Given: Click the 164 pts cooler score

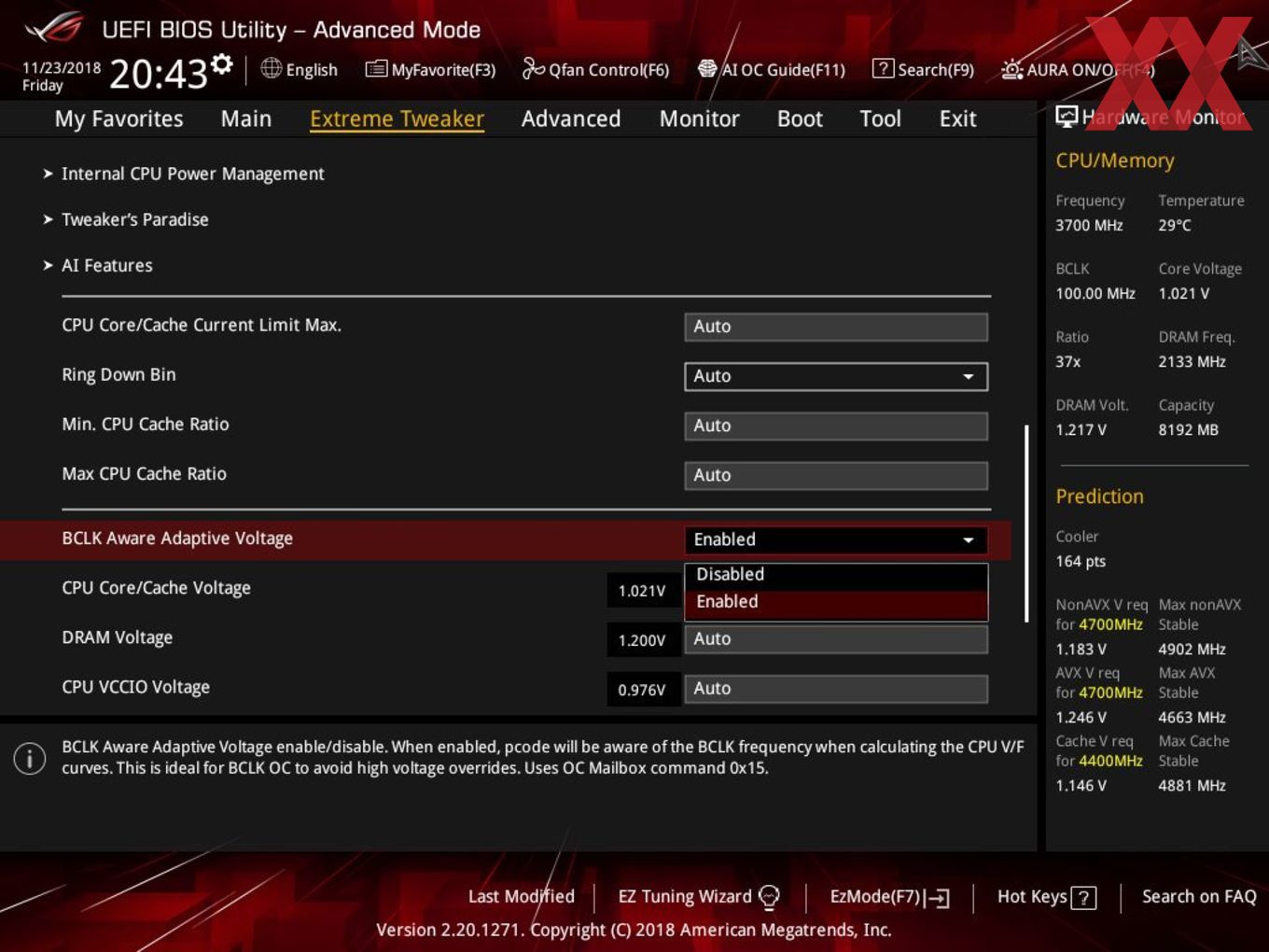Looking at the screenshot, I should [x=1081, y=561].
